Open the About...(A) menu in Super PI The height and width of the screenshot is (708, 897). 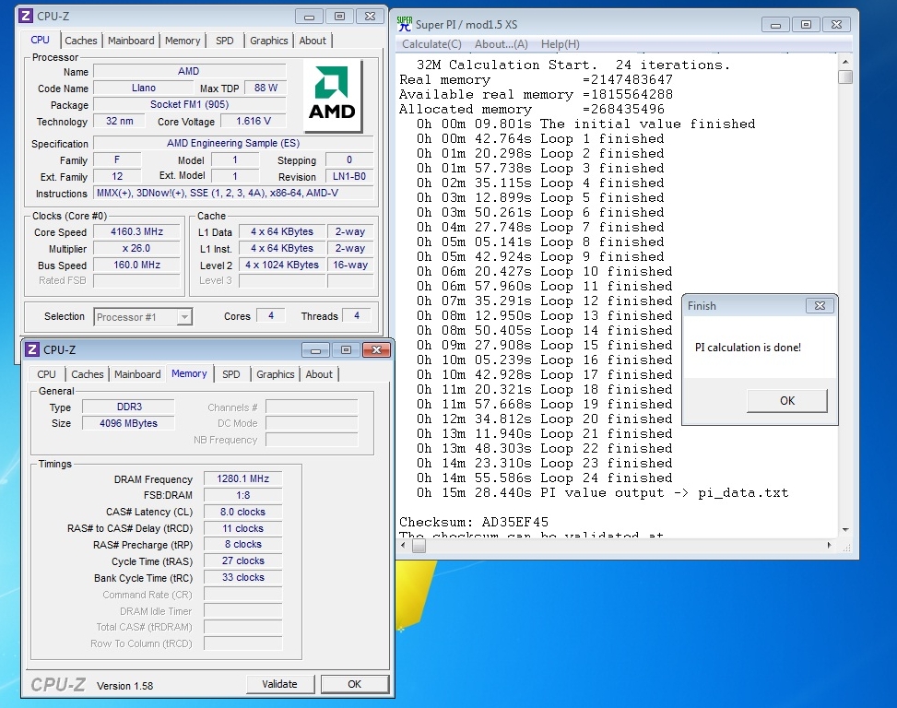click(x=502, y=44)
